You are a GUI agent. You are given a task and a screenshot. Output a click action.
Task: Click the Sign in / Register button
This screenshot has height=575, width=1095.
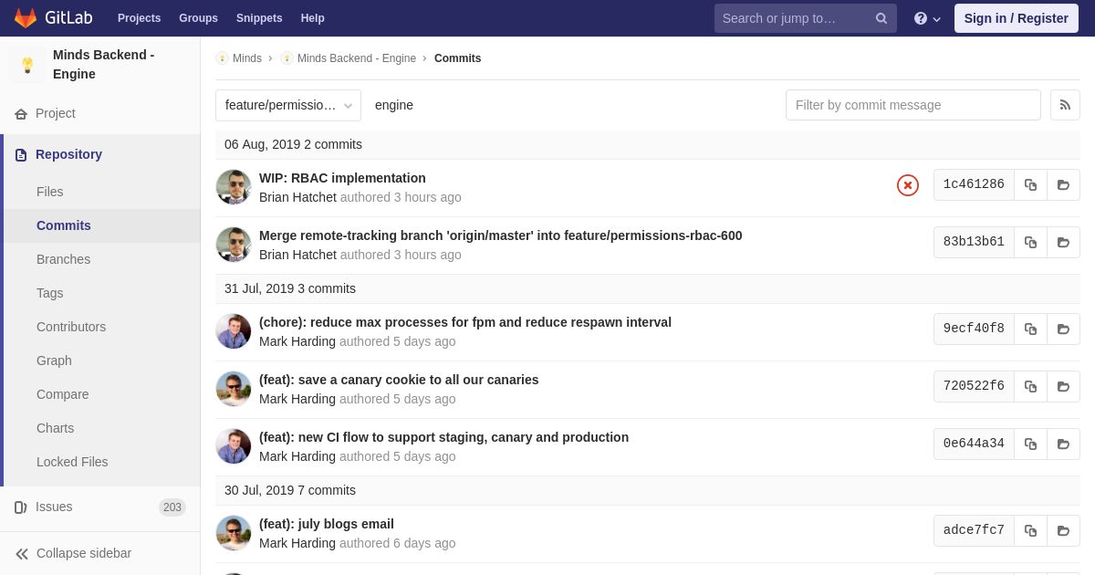coord(1017,18)
